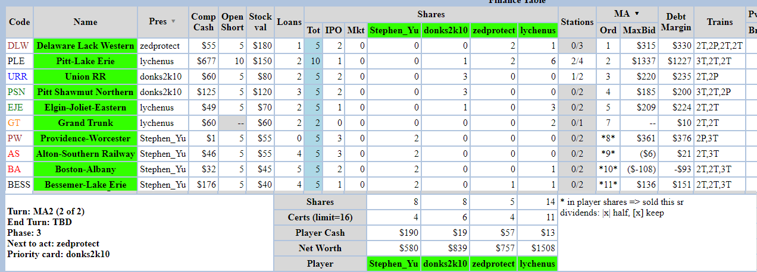Image resolution: width=757 pixels, height=272 pixels.
Task: Click the sort arrow beside Pres header
Action: click(x=174, y=21)
